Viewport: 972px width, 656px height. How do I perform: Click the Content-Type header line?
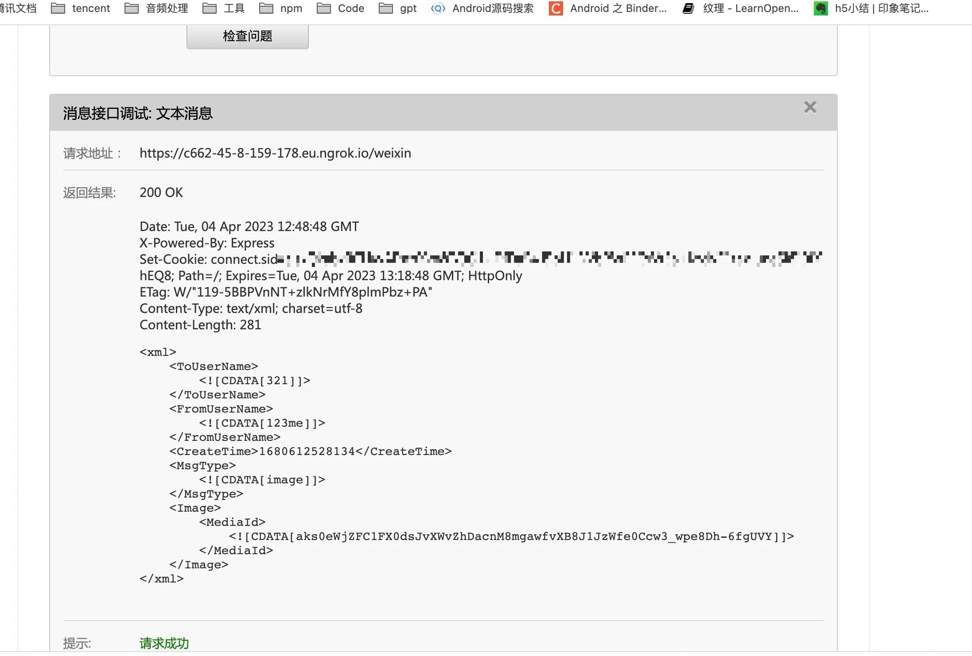251,309
